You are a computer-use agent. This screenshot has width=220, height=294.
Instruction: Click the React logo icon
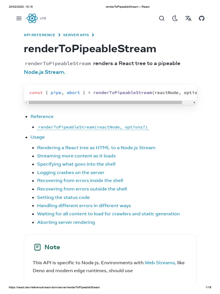32,18
